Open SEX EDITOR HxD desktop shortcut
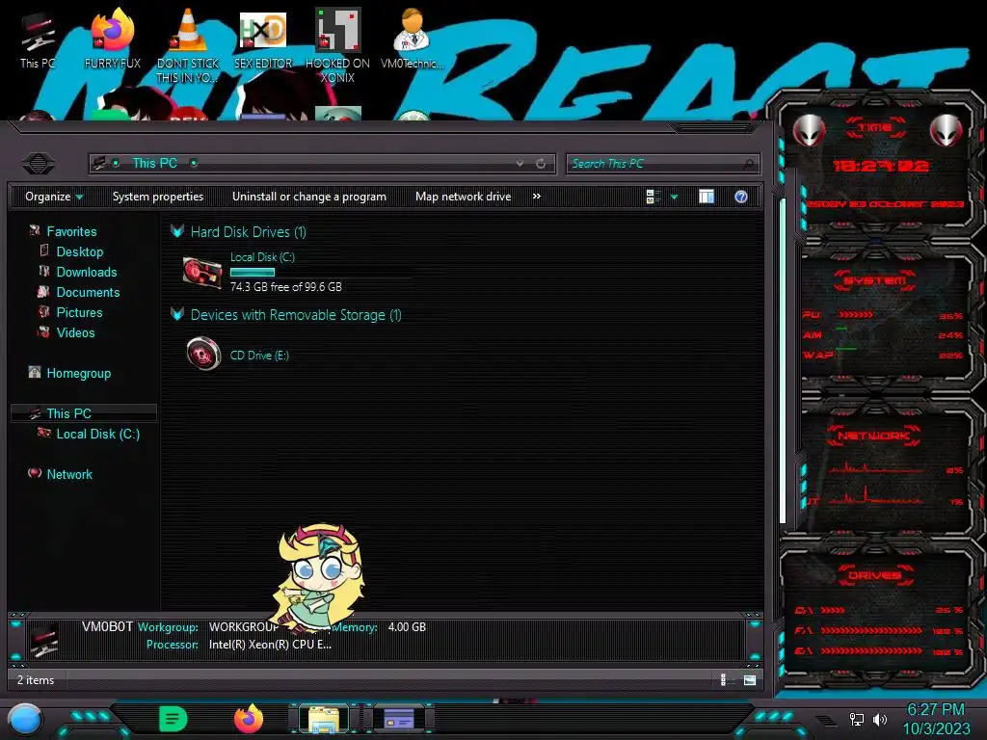Viewport: 987px width, 740px height. coord(262,39)
